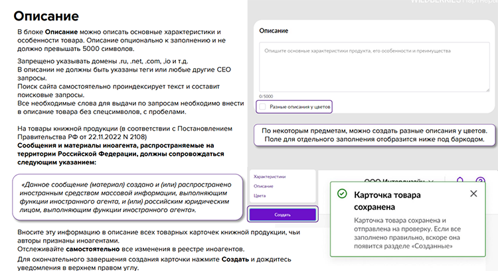Click the green checkmark success icon

[342, 193]
